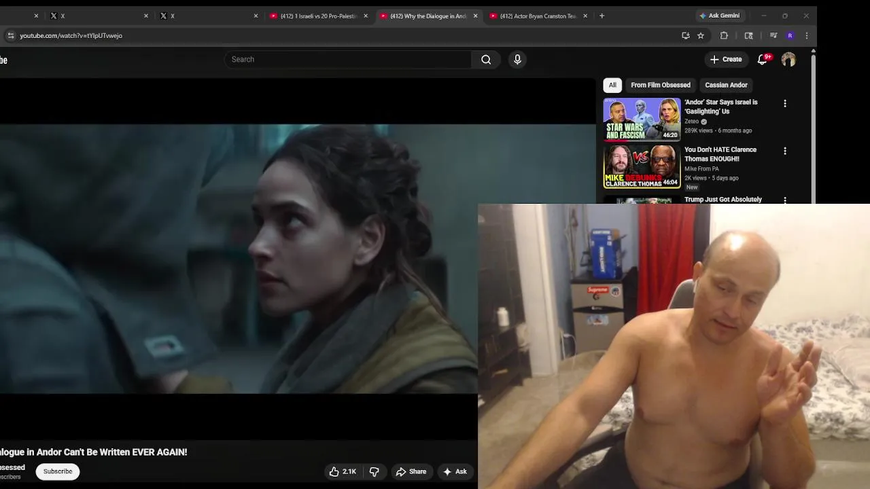
Task: Open a new browser tab
Action: [x=602, y=16]
